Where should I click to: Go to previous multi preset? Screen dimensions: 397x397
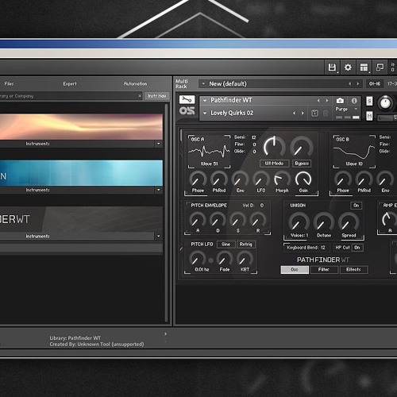pos(349,83)
